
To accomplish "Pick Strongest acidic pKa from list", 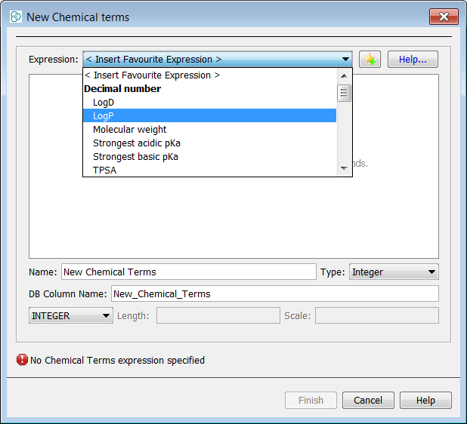I will [x=136, y=143].
